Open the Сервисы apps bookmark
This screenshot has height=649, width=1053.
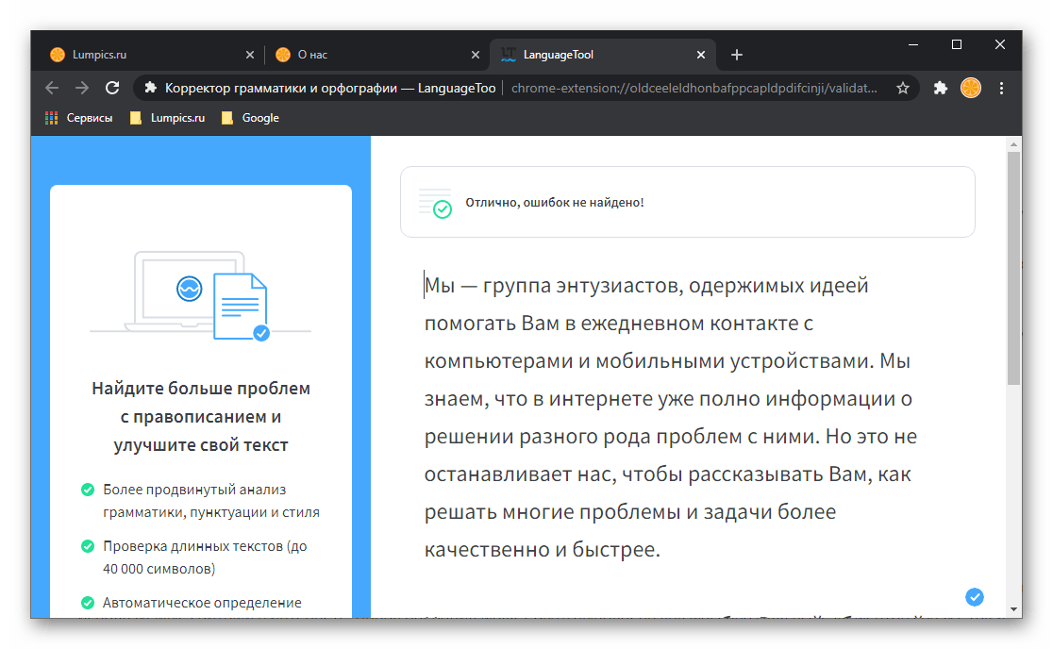(79, 118)
